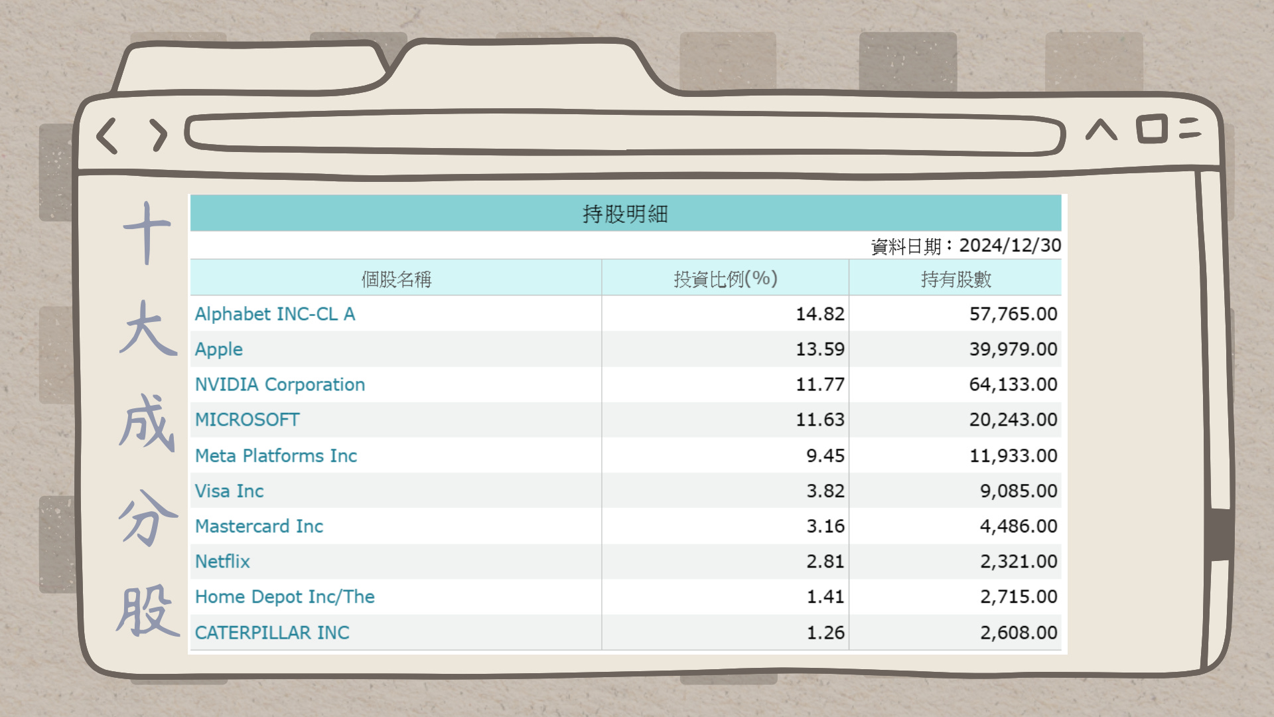Open the MICROSOFT stock link

pos(247,420)
